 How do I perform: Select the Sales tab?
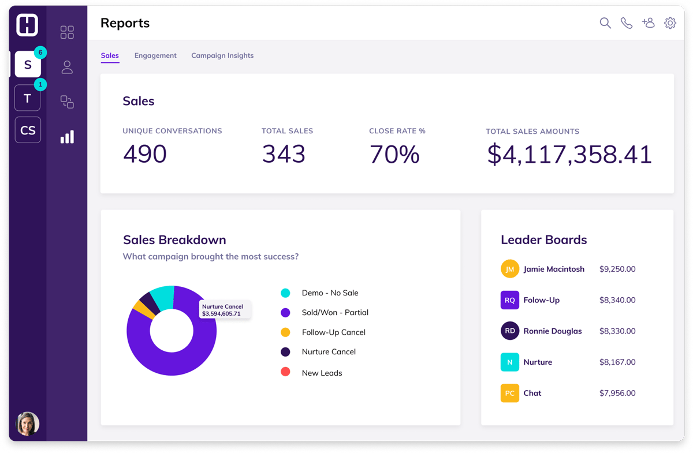click(110, 55)
